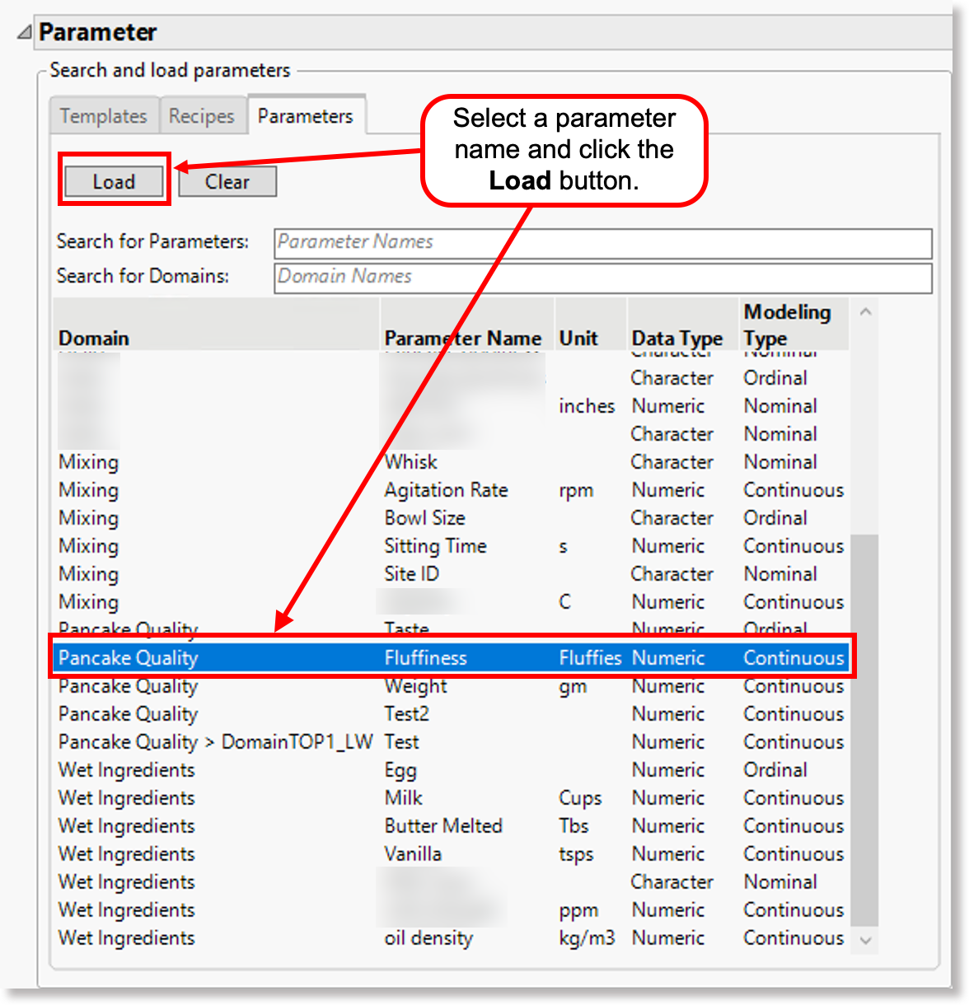Focus the Search for Parameters field
Image resolution: width=969 pixels, height=1005 pixels.
(602, 242)
